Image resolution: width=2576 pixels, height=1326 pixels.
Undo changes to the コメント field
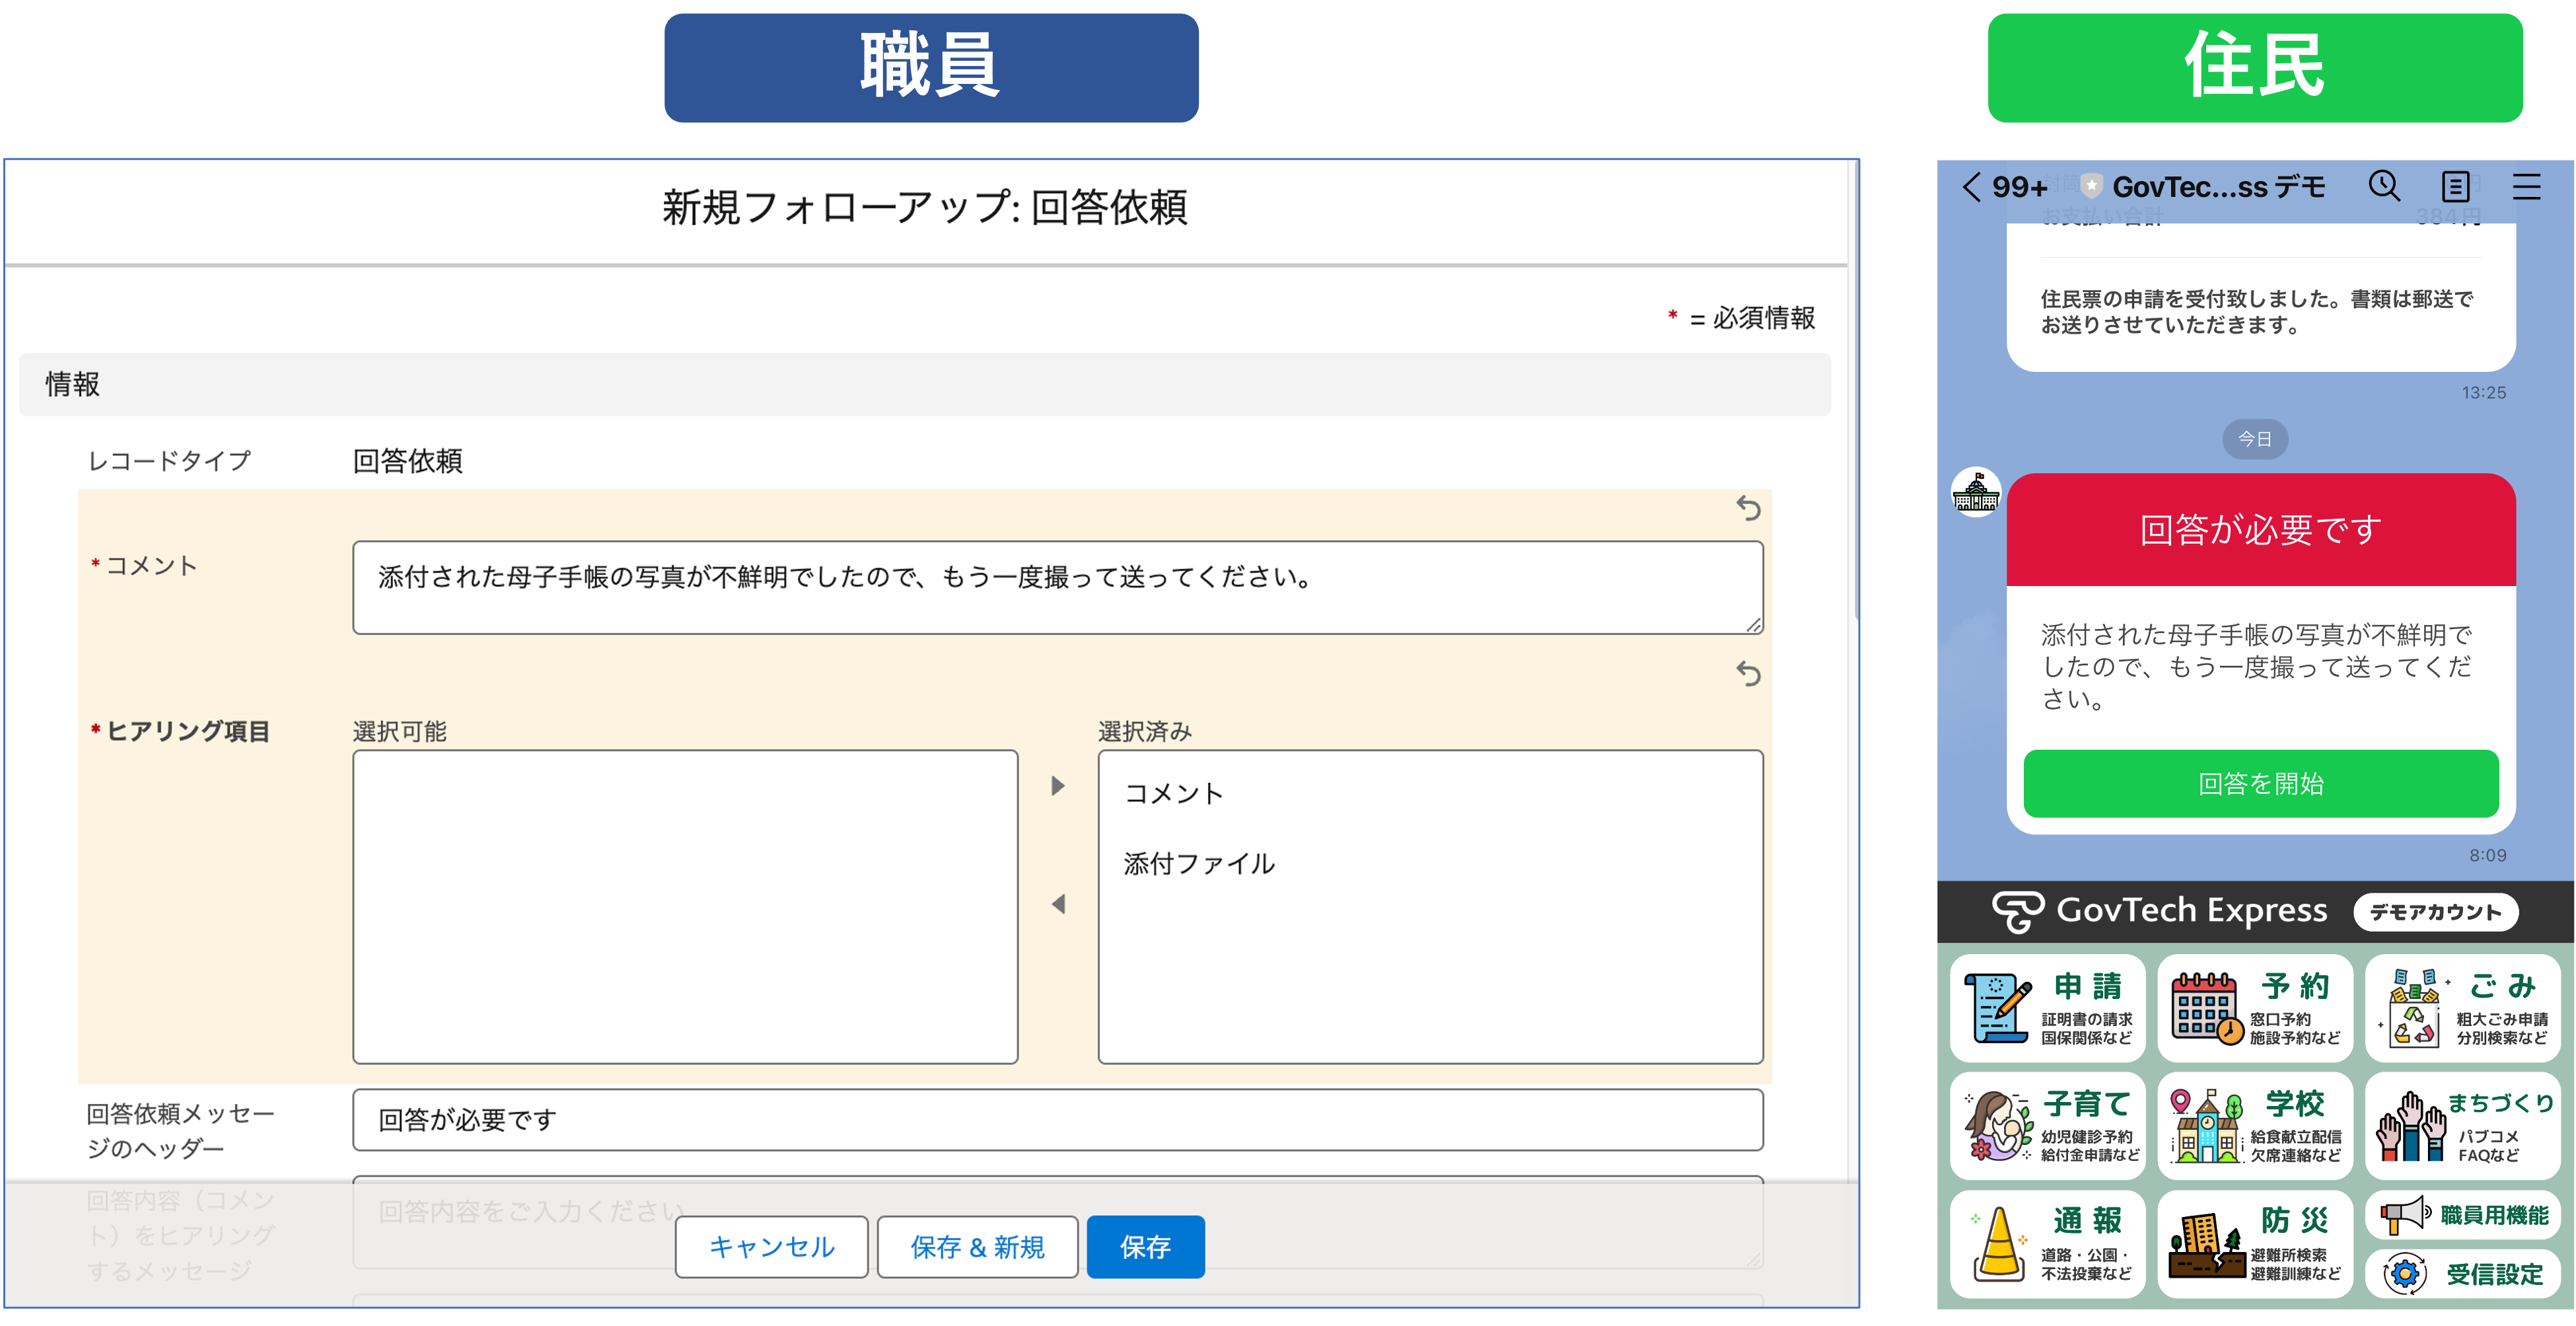coord(1748,509)
